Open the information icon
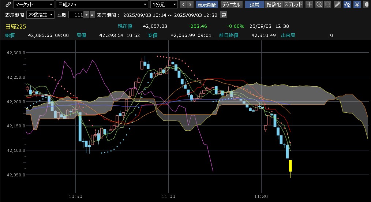Image resolution: width=371 pixels, height=202 pixels. [367, 4]
